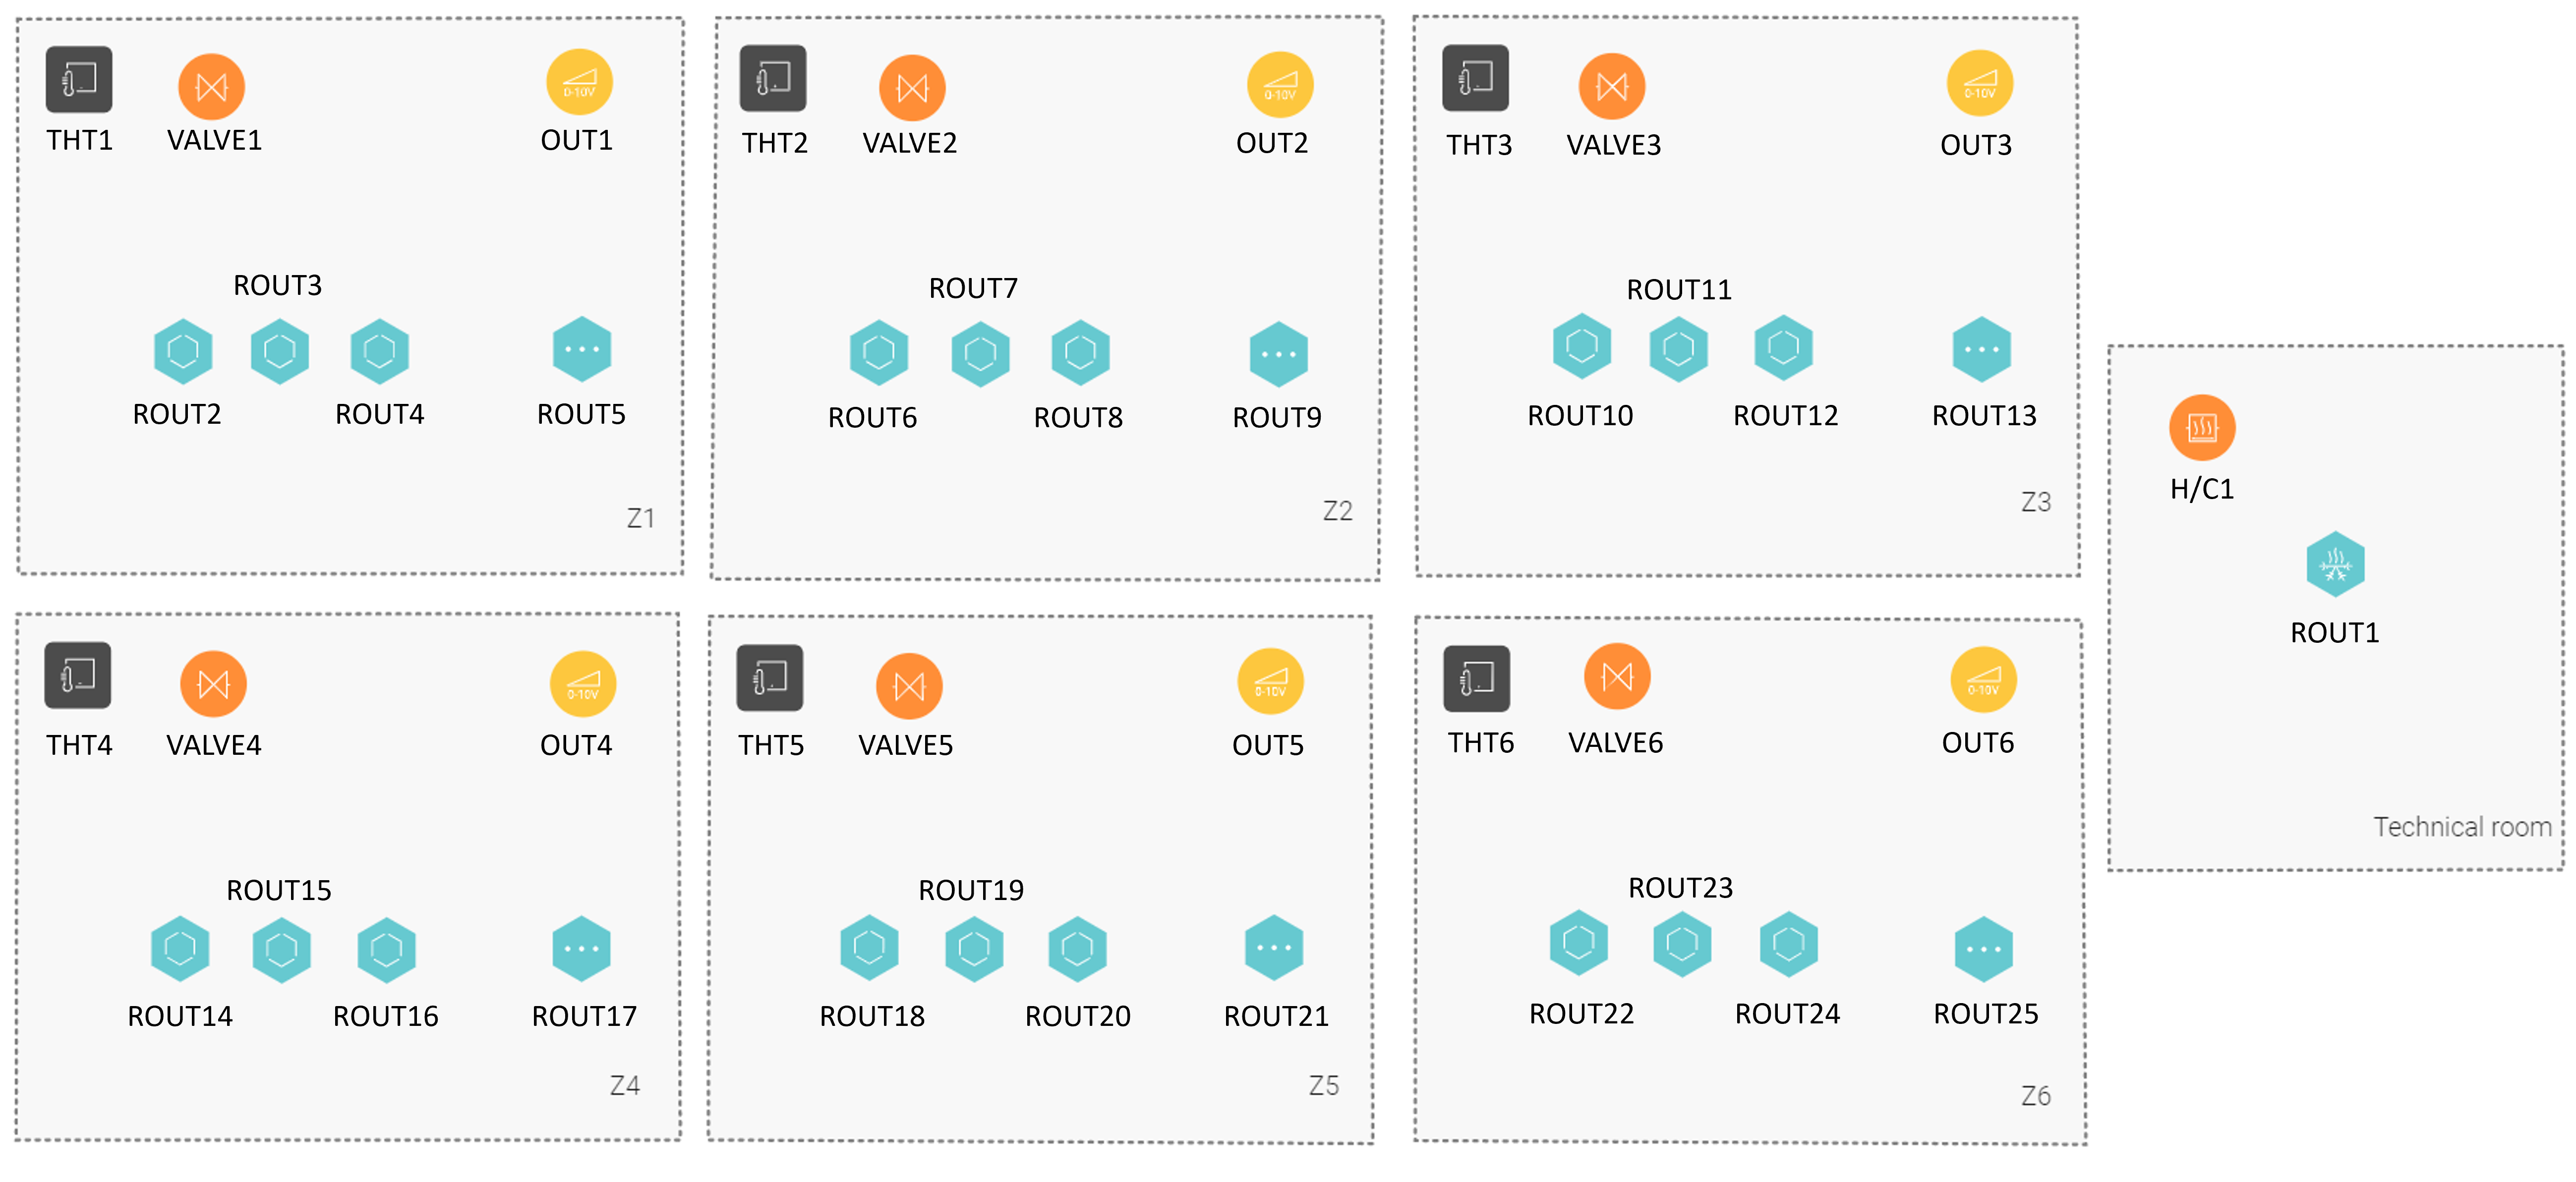Click the ROUT13 three-dots hexagon icon
The height and width of the screenshot is (1182, 2576).
tap(1982, 349)
